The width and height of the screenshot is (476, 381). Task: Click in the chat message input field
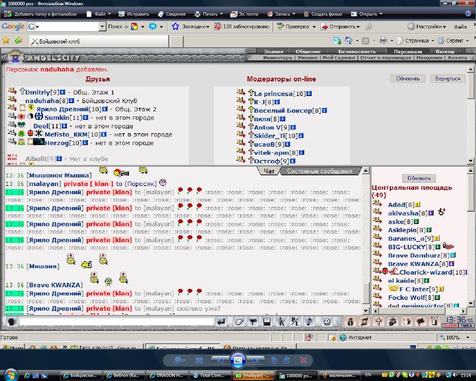pos(116,321)
